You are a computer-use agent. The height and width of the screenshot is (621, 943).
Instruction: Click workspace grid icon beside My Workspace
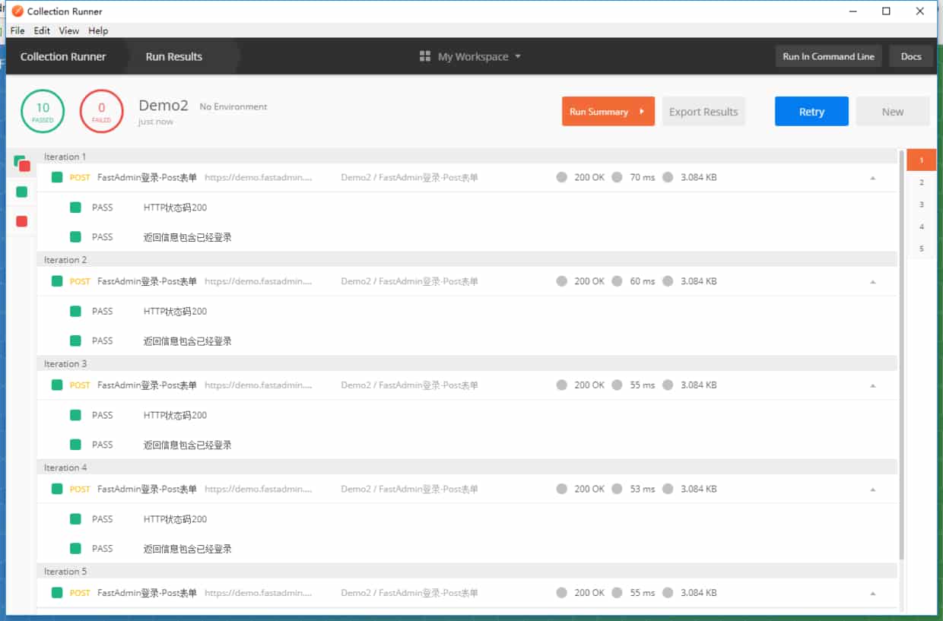tap(425, 56)
